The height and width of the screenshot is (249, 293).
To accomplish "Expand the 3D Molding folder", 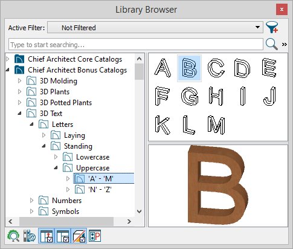I will [19, 81].
